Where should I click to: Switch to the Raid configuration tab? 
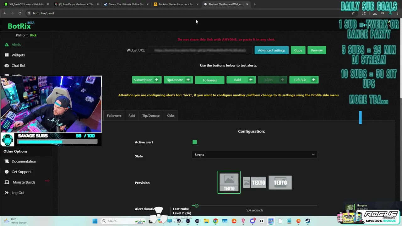(x=132, y=116)
